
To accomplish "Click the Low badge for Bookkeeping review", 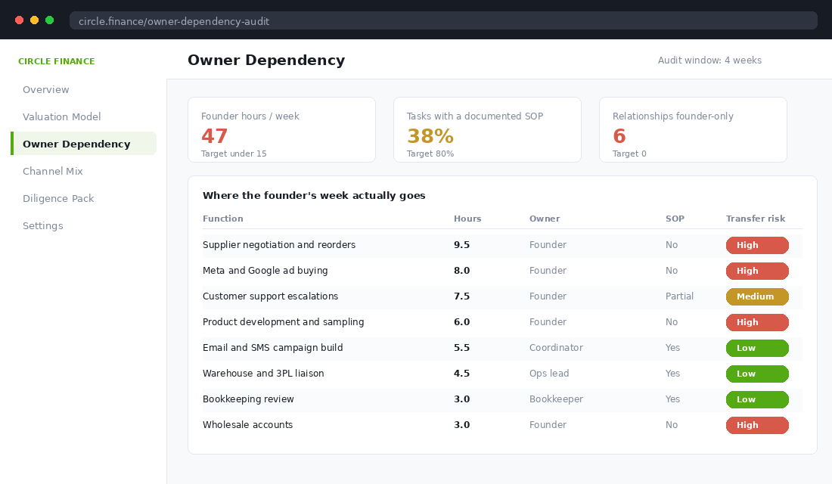I will [757, 399].
